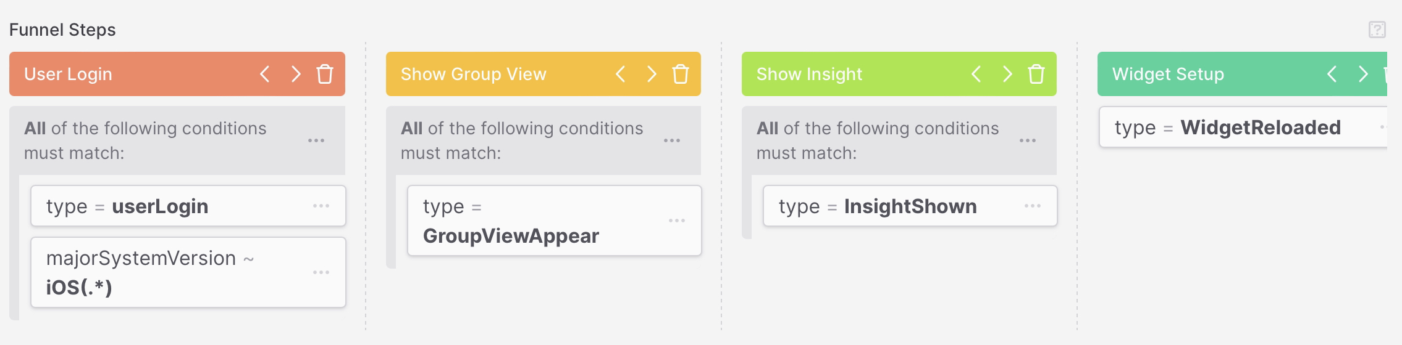Move User Login step right

[x=296, y=75]
